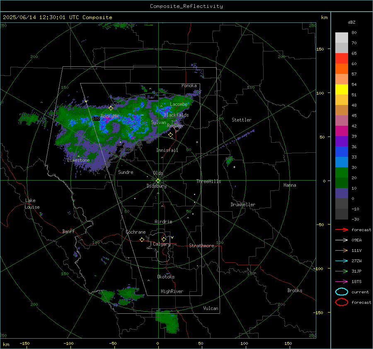Click the green storm cell near Stettler
Screen dimensions: 373x349
[x=229, y=161]
